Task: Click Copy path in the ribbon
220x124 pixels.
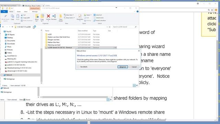Action: (x=25, y=18)
